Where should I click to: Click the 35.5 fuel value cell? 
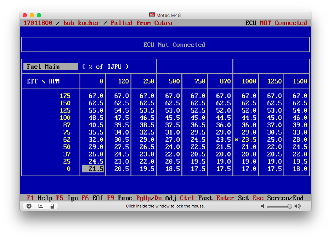[96, 132]
